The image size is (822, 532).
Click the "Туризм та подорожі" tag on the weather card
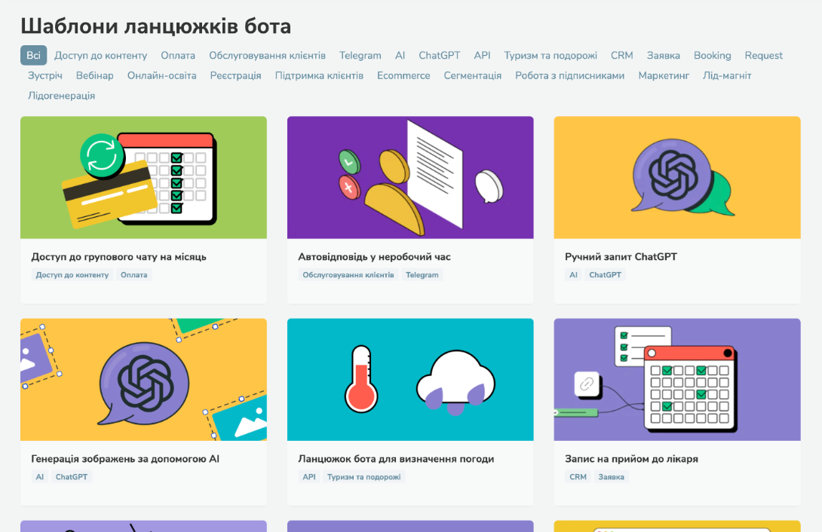(363, 476)
